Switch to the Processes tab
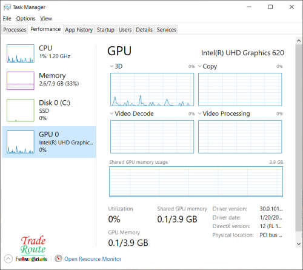 pos(15,30)
